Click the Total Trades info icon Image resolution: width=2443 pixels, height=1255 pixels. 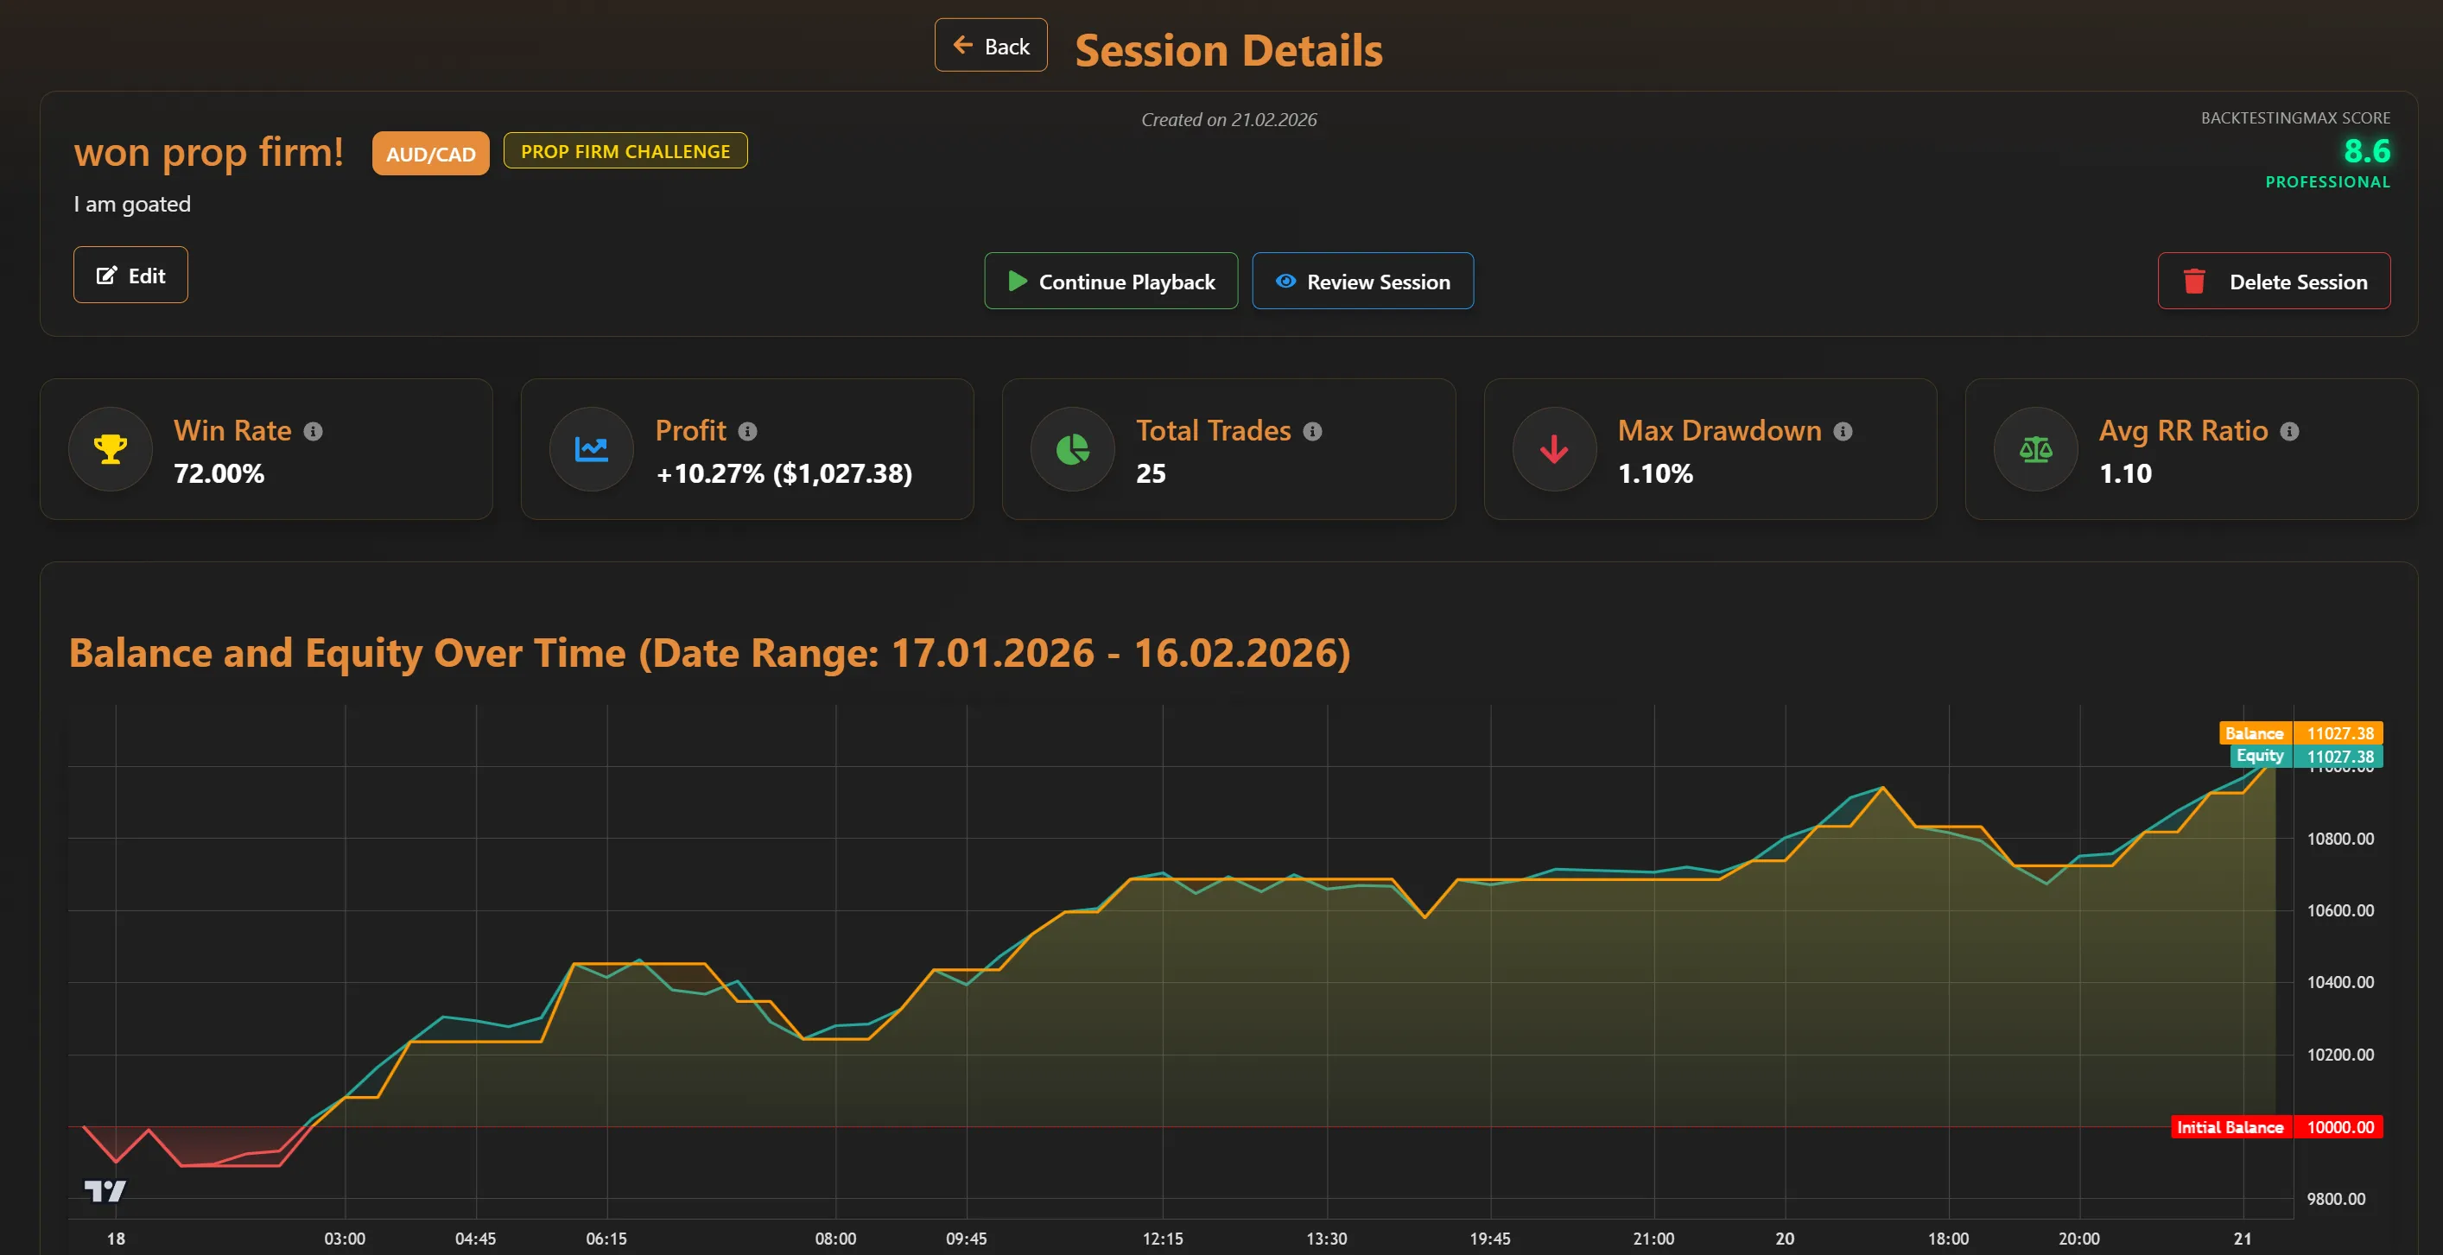pos(1312,431)
